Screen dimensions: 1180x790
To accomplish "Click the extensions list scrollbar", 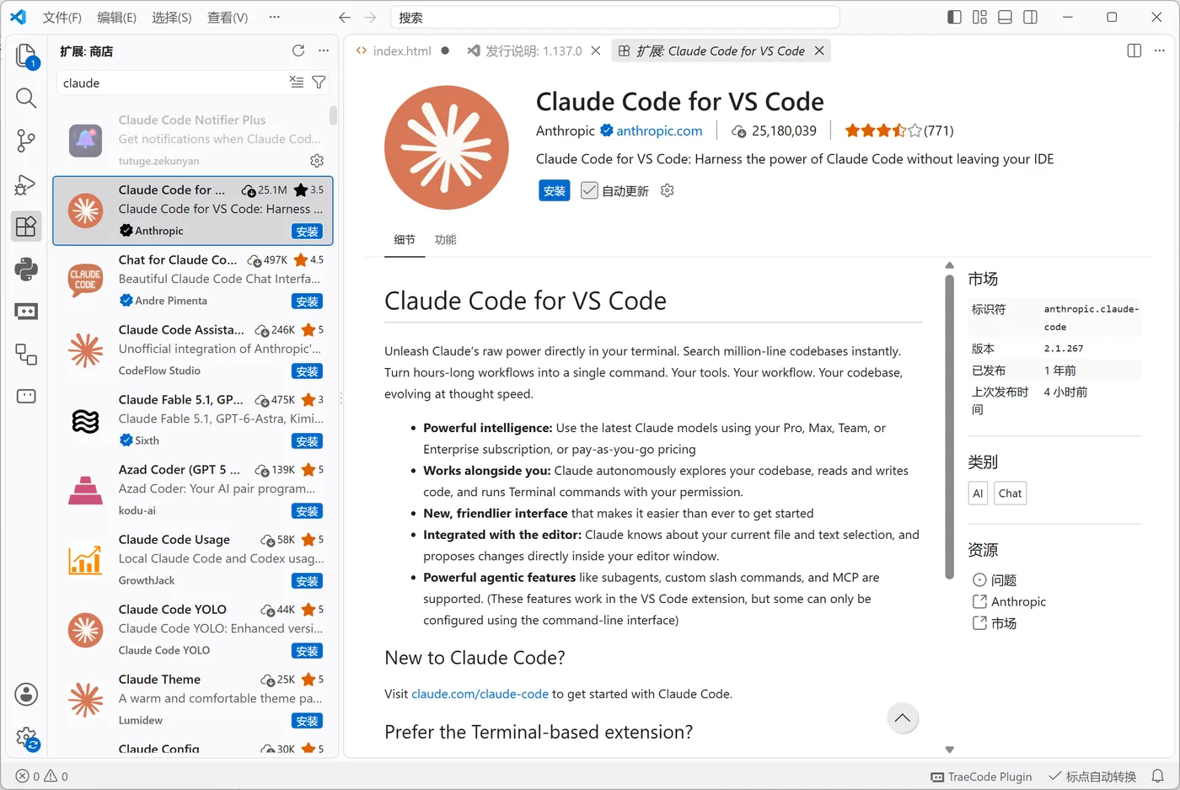I will click(x=333, y=115).
